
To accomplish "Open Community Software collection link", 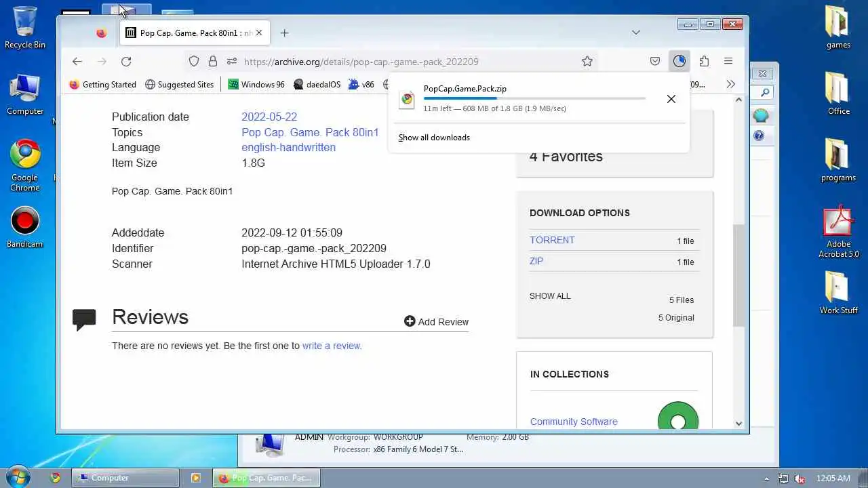I will (x=574, y=422).
